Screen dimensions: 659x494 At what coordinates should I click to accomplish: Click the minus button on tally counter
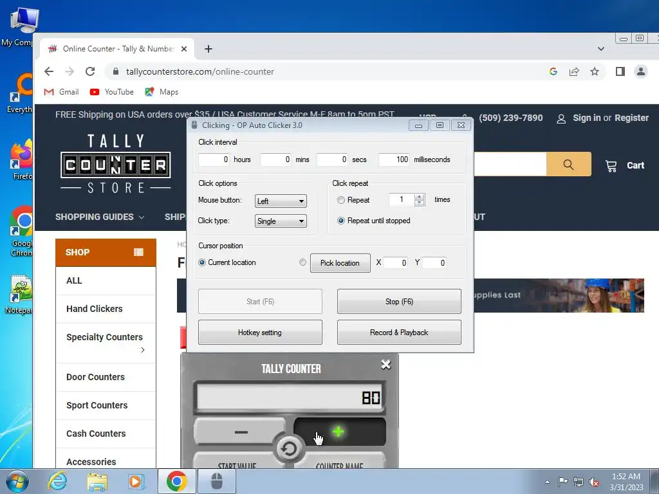coord(241,432)
